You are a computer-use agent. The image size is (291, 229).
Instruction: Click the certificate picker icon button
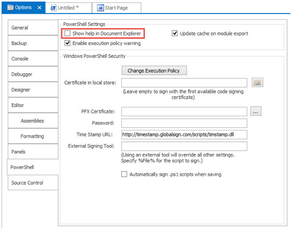tap(257, 83)
